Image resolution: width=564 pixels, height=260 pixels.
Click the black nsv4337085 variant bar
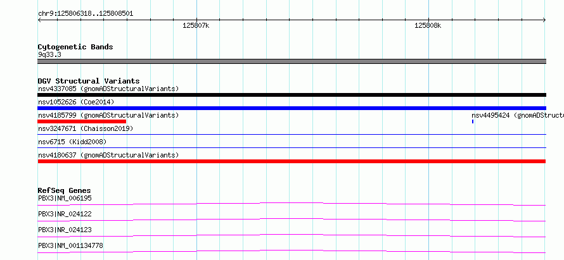[x=292, y=95]
